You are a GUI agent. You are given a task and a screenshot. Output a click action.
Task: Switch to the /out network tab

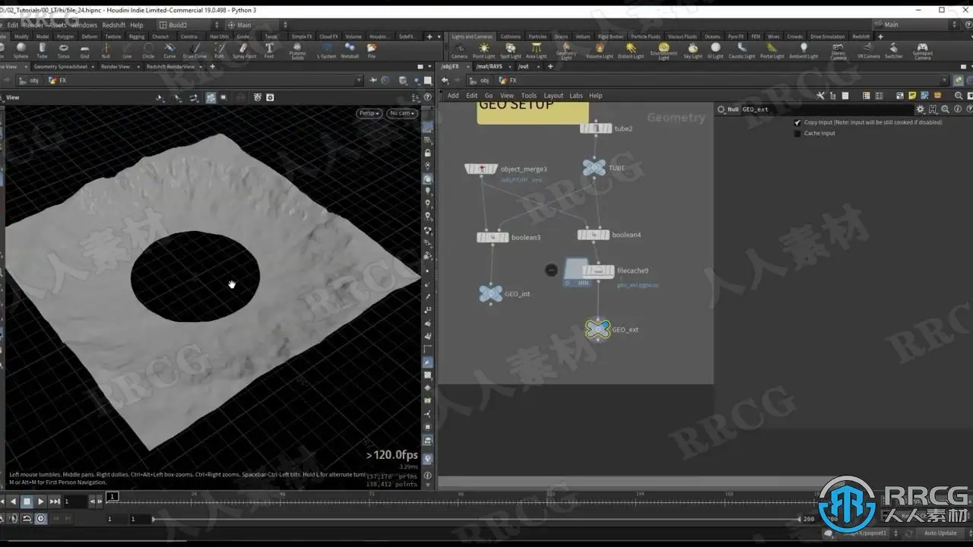(524, 67)
